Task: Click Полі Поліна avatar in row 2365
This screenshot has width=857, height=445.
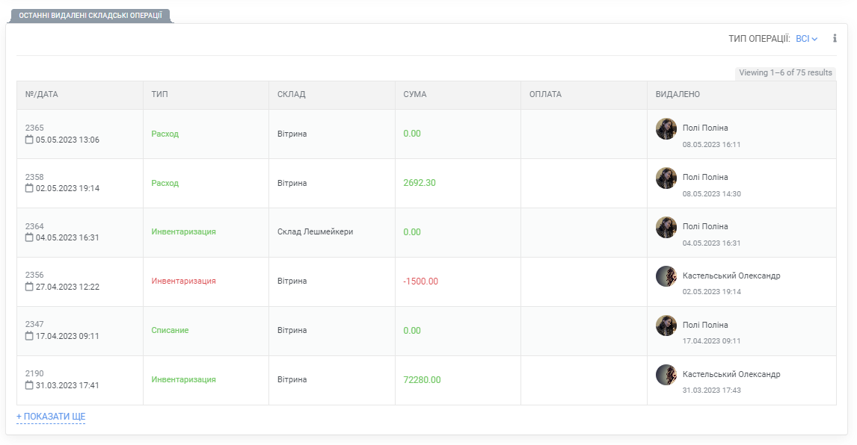Action: (666, 129)
